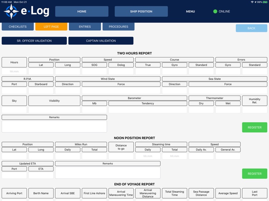The image size is (269, 201).
Task: Tap the Total Steaming Time header
Action: (174, 193)
